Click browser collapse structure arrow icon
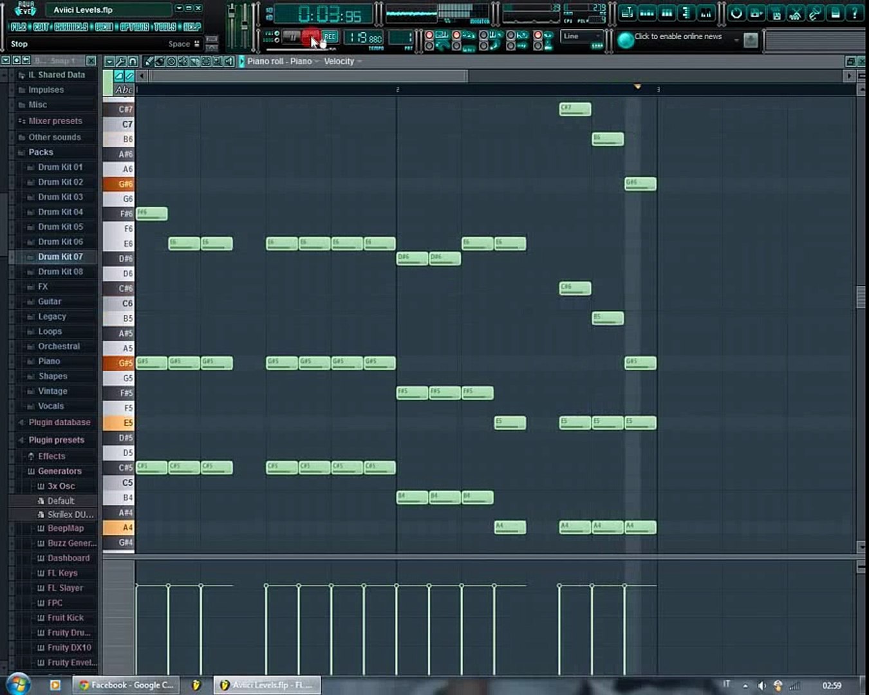869x695 pixels. (26, 60)
